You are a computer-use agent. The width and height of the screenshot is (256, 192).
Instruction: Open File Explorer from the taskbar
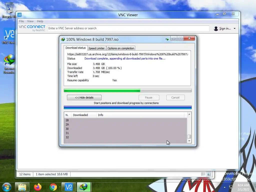pyautogui.click(x=22, y=187)
